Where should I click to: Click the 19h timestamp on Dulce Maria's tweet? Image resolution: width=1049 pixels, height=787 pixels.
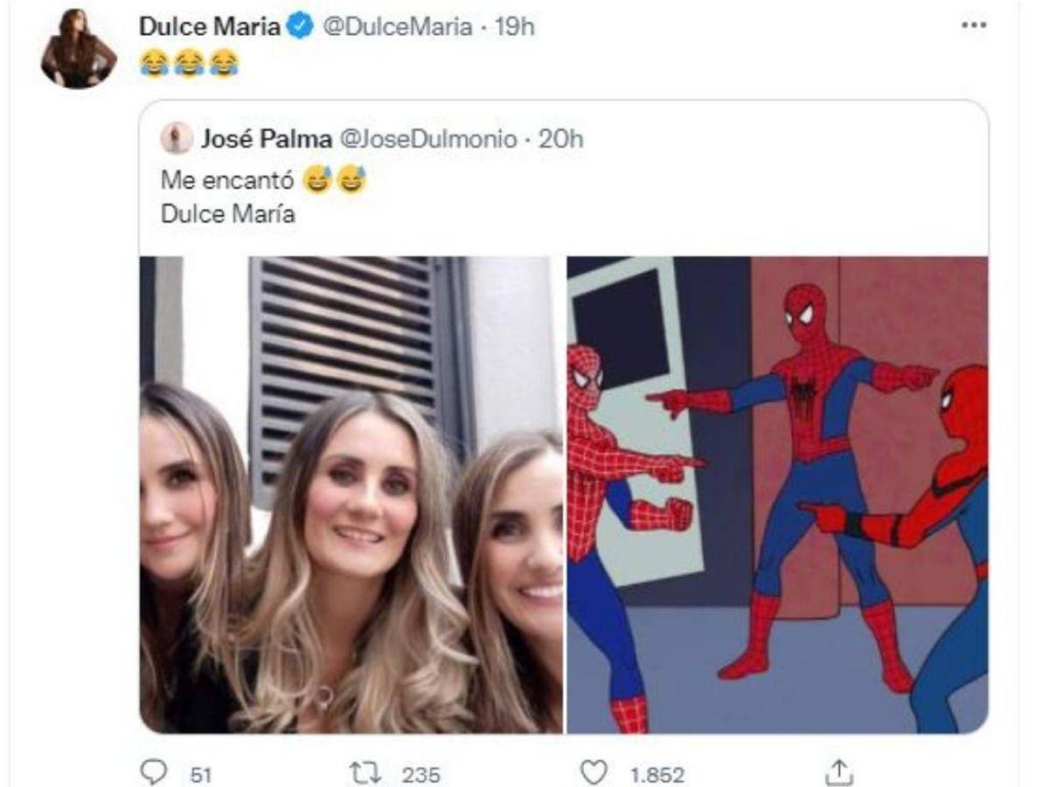tap(517, 26)
